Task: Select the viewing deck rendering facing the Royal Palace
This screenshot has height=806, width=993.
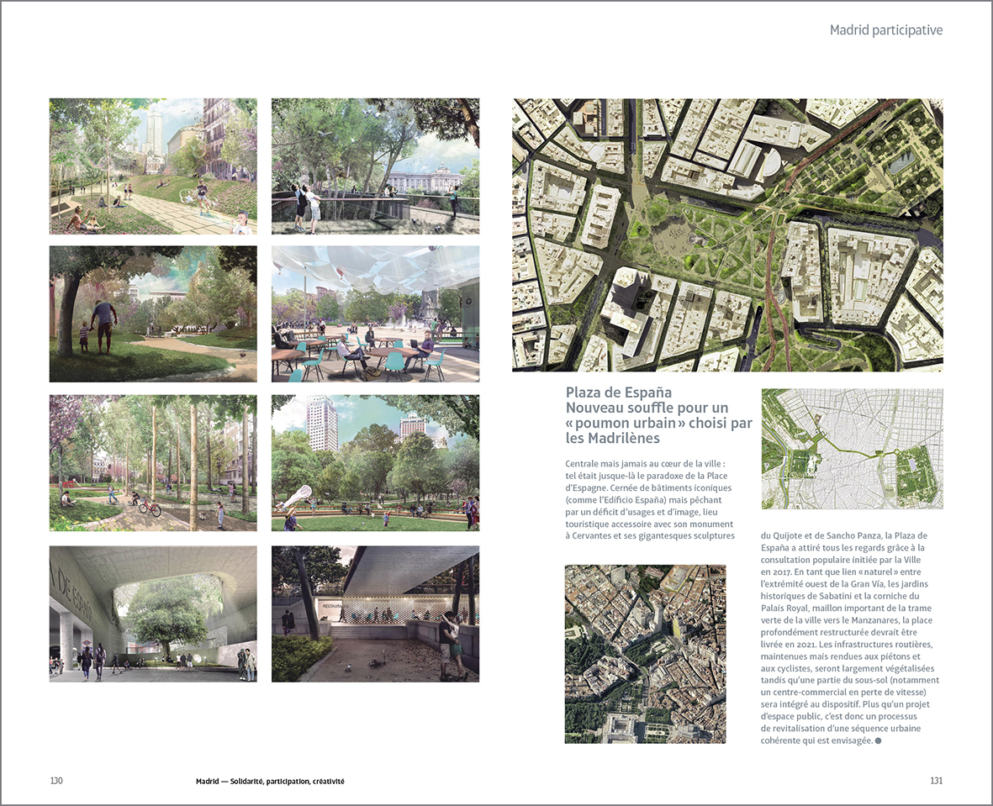Action: coord(376,166)
